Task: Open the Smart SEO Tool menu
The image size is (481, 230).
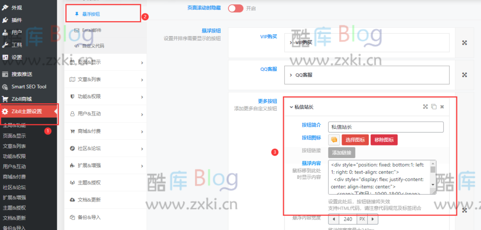Action: click(x=28, y=86)
